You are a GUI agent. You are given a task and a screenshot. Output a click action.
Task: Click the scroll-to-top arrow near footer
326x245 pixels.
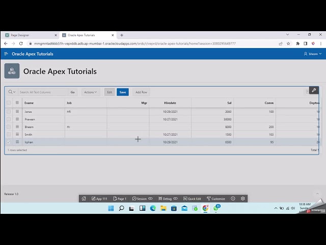click(x=317, y=193)
